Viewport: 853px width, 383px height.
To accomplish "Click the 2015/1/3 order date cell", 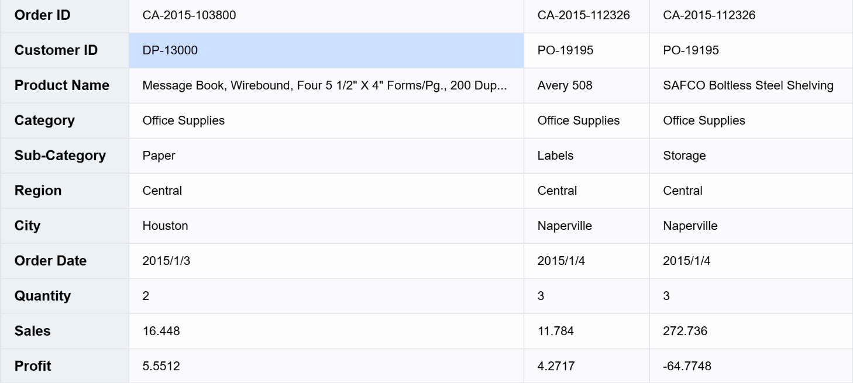I will pos(326,261).
